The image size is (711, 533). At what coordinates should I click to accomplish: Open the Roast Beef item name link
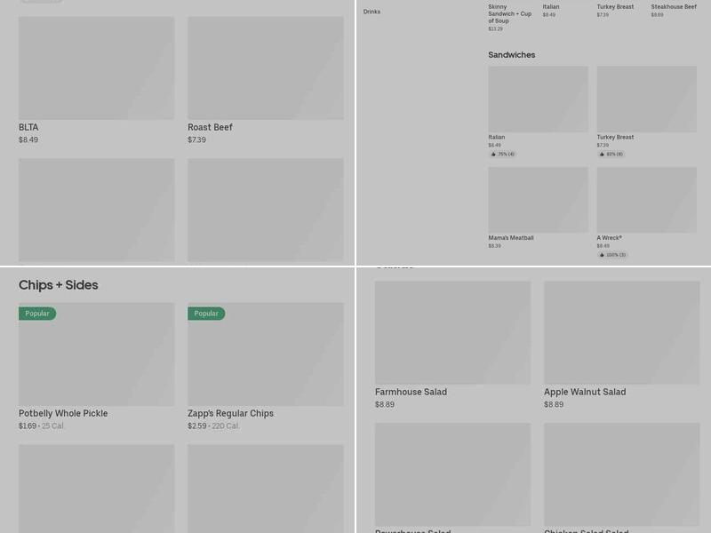(x=210, y=127)
